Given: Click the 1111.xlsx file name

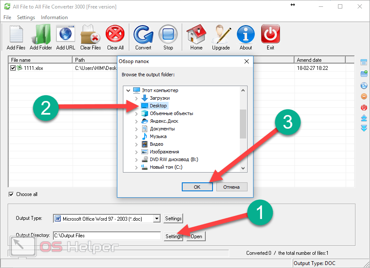Looking at the screenshot, I should point(34,68).
